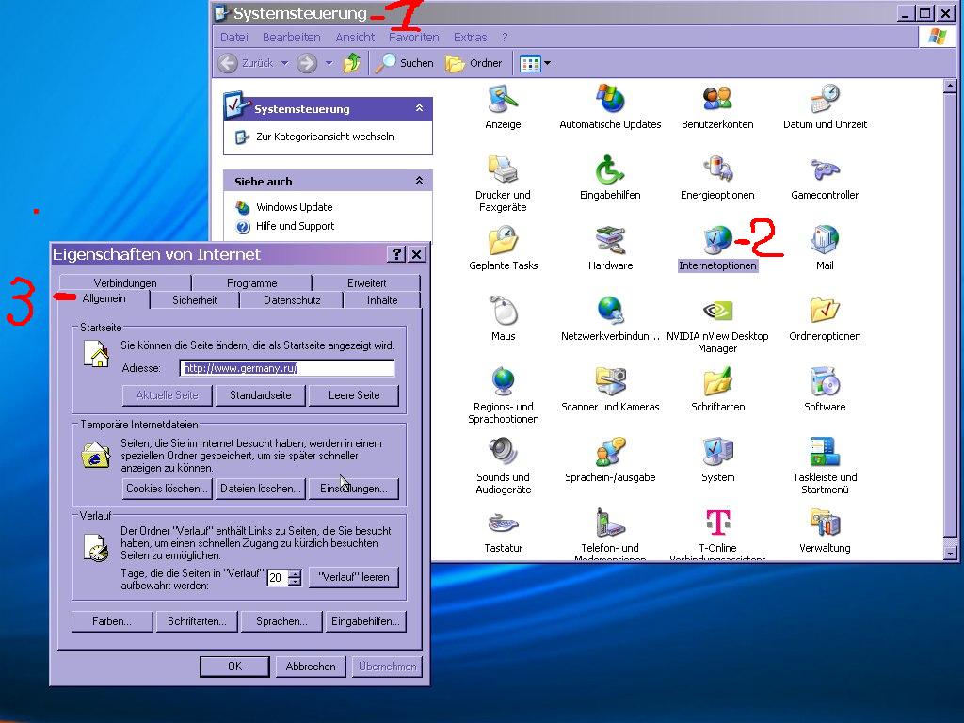Switch to the Sicherheit tab

click(x=194, y=300)
